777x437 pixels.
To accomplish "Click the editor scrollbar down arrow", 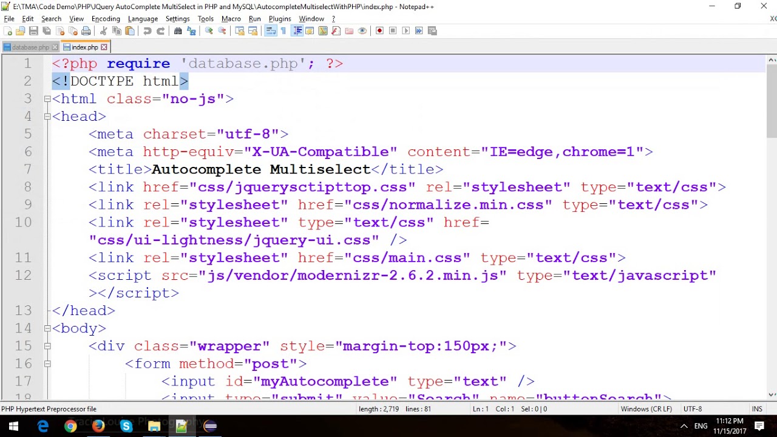I will 772,394.
